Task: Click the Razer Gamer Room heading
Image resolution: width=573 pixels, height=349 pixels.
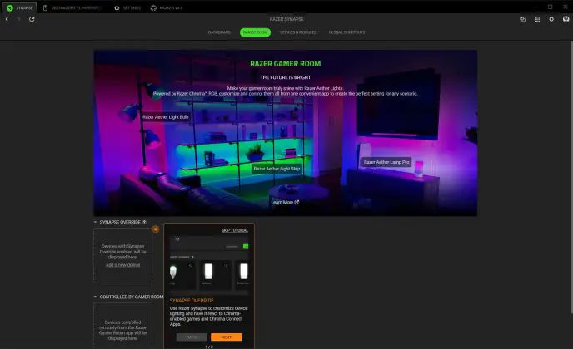Action: click(x=286, y=64)
